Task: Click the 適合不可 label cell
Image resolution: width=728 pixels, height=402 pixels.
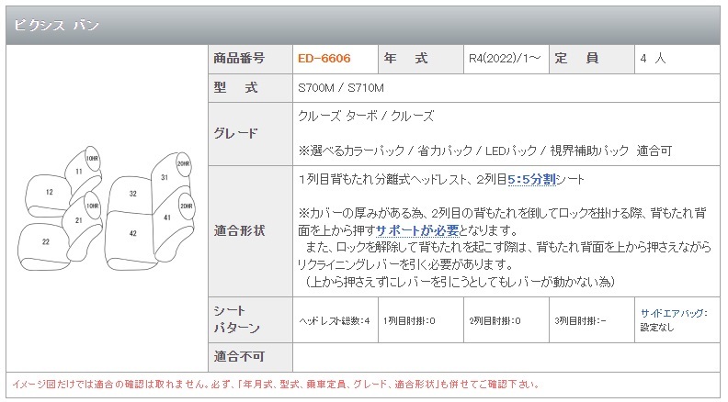Action: (250, 356)
